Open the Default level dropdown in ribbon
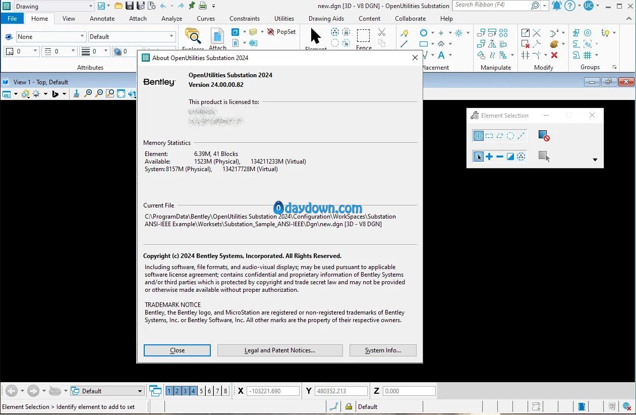The image size is (636, 415). (132, 37)
